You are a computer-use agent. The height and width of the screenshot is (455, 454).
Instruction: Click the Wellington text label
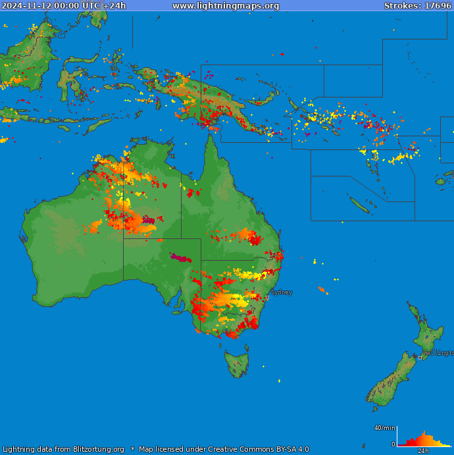pyautogui.click(x=438, y=353)
